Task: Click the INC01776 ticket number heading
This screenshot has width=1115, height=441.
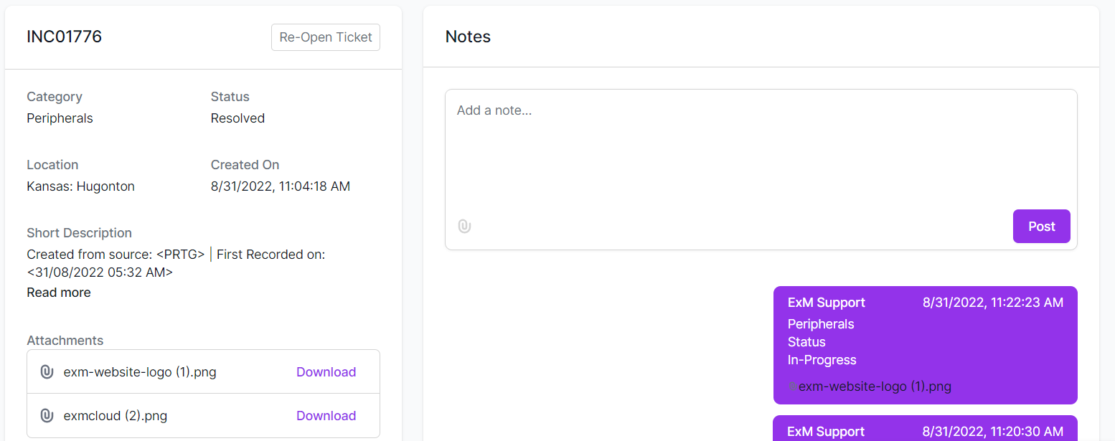Action: pos(65,37)
